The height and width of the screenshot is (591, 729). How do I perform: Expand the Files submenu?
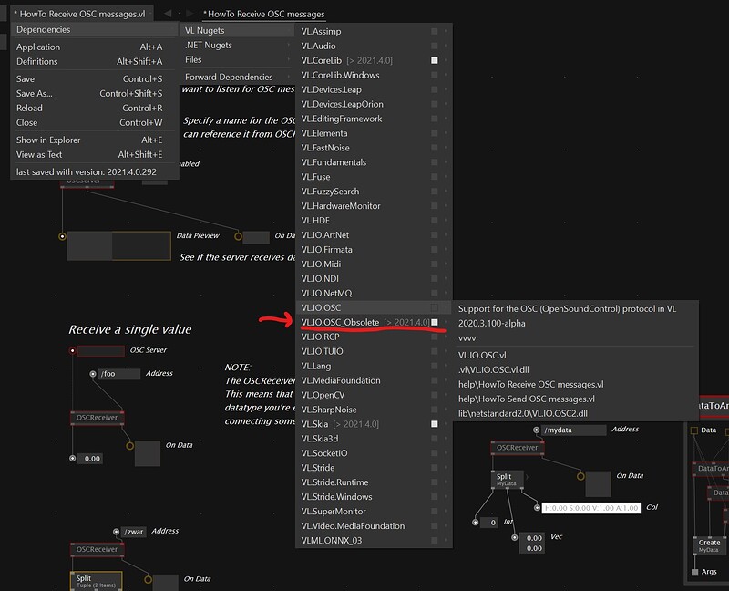click(x=237, y=59)
